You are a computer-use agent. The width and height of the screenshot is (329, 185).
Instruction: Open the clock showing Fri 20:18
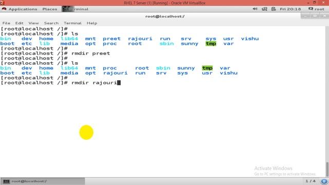pyautogui.click(x=290, y=9)
